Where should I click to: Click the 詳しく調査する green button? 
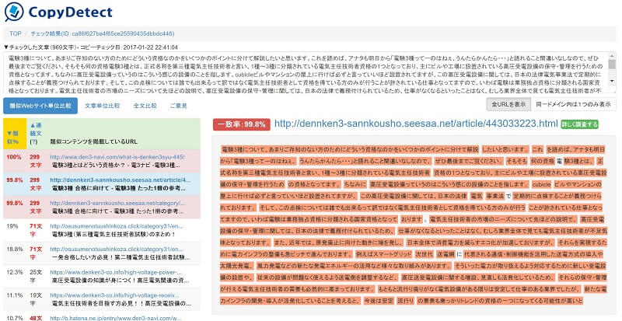tap(579, 124)
